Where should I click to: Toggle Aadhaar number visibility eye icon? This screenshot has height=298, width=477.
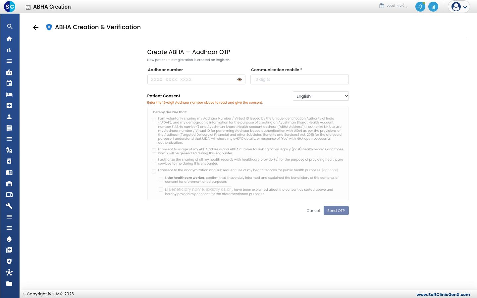click(239, 79)
